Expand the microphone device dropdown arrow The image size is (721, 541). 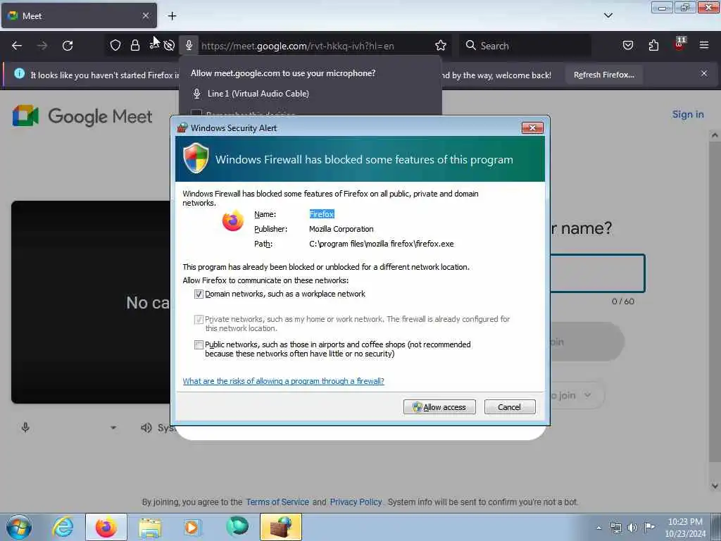click(113, 428)
